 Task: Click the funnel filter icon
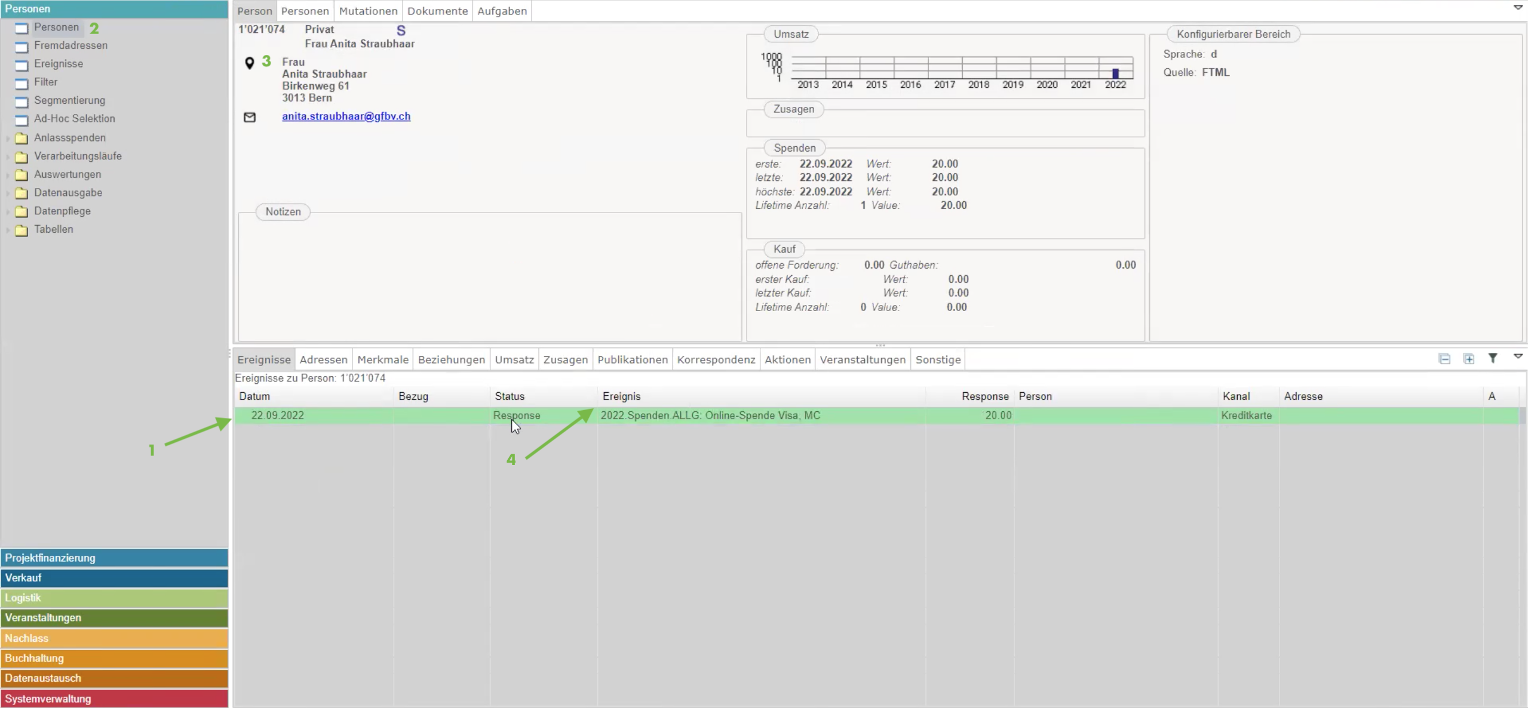[1493, 358]
